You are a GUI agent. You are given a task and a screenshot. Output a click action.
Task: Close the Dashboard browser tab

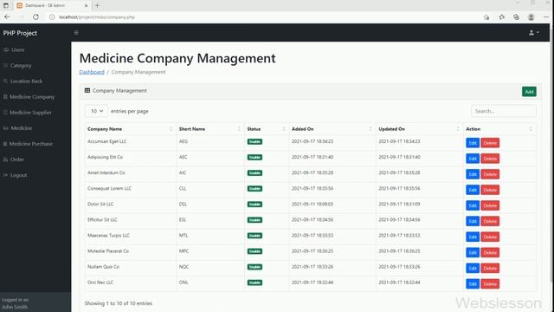coord(87,5)
